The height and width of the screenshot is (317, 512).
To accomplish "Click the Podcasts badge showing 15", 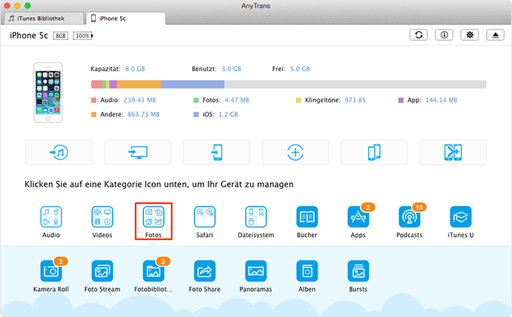I will [419, 207].
